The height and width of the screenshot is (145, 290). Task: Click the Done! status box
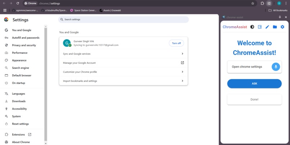254,99
